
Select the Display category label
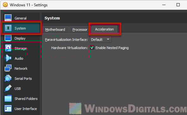[20, 38]
